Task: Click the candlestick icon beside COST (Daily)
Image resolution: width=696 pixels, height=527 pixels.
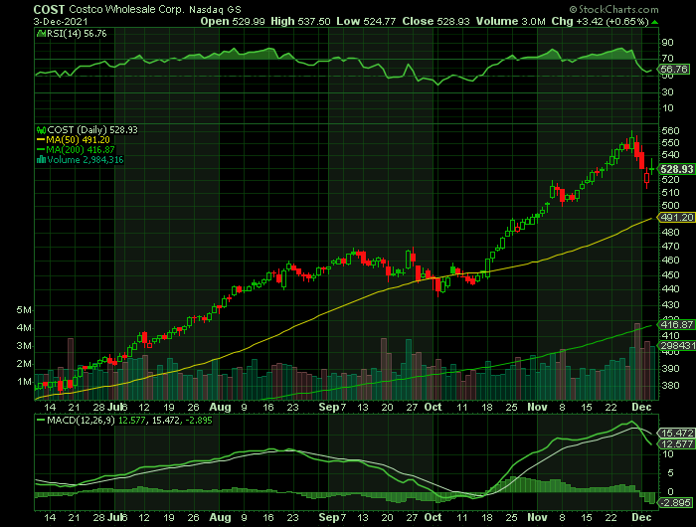Action: pyautogui.click(x=42, y=130)
